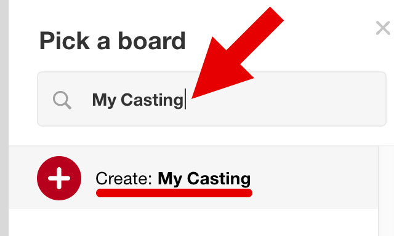
Task: Click the red arrow annotation graphic
Action: coord(238,53)
